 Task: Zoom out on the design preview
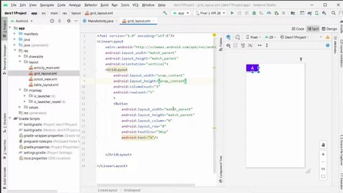[323, 162]
